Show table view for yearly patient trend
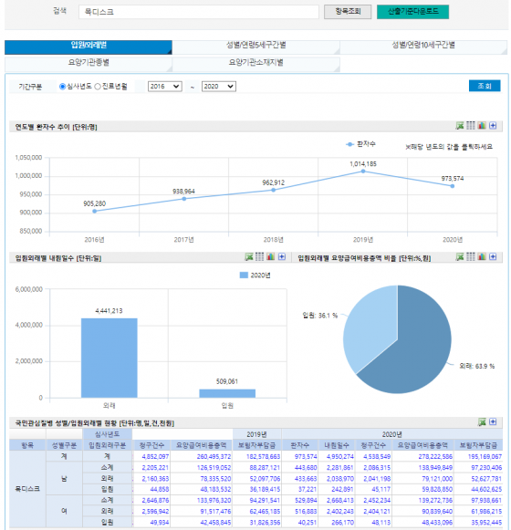The image size is (511, 530). 471,126
